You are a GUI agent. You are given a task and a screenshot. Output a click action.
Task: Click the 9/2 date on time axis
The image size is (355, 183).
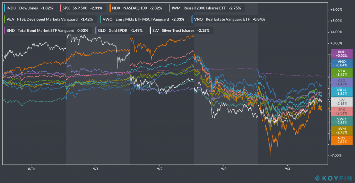pyautogui.click(x=160, y=169)
